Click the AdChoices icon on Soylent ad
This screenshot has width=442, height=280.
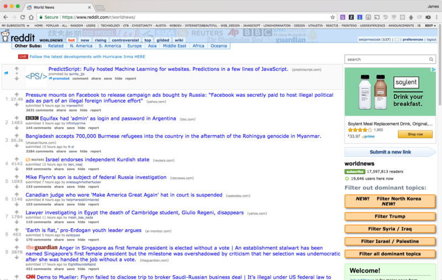[x=433, y=70]
